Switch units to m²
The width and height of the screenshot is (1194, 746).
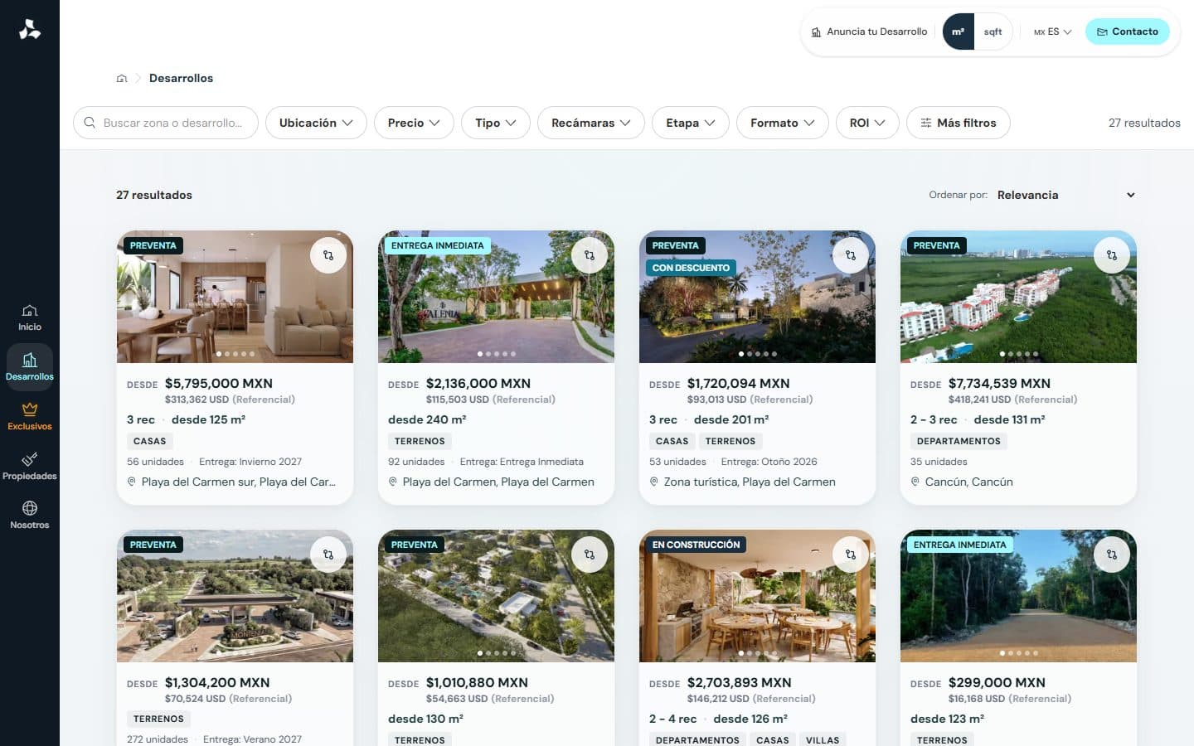pyautogui.click(x=958, y=31)
